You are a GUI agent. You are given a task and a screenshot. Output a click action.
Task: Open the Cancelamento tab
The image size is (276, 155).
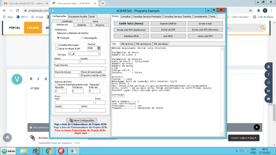pyautogui.click(x=201, y=17)
